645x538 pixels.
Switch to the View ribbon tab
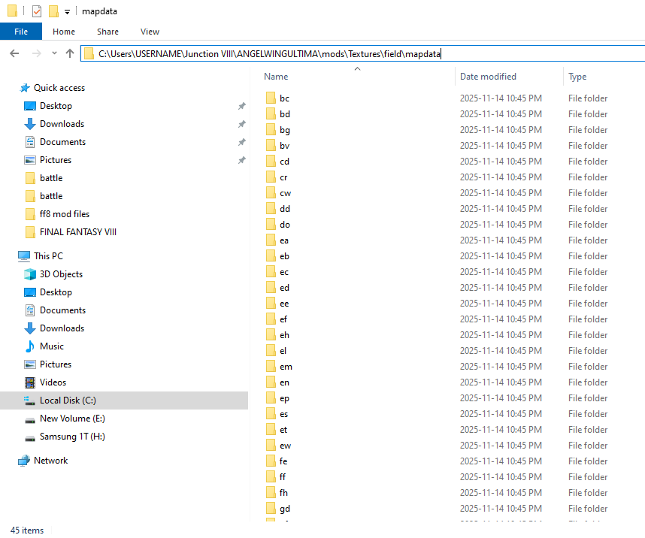(150, 32)
